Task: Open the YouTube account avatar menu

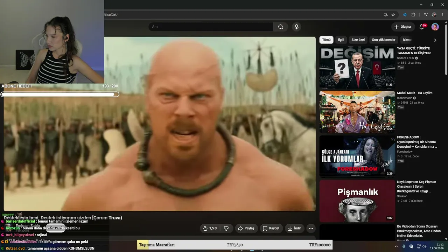Action: (x=435, y=27)
